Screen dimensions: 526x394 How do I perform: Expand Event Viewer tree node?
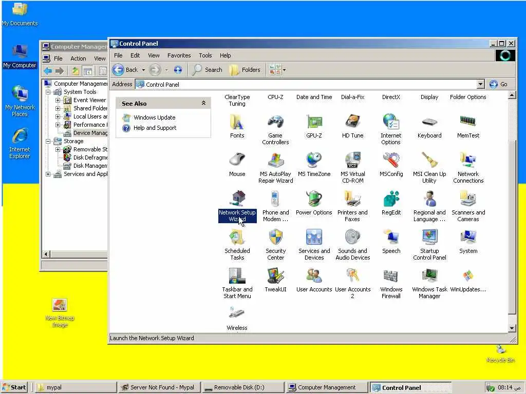(x=58, y=100)
